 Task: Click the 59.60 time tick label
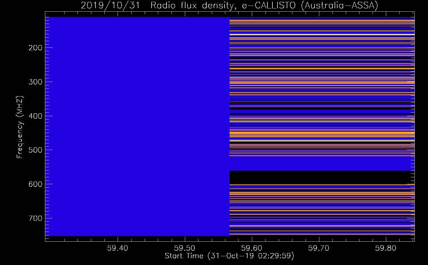coord(252,248)
